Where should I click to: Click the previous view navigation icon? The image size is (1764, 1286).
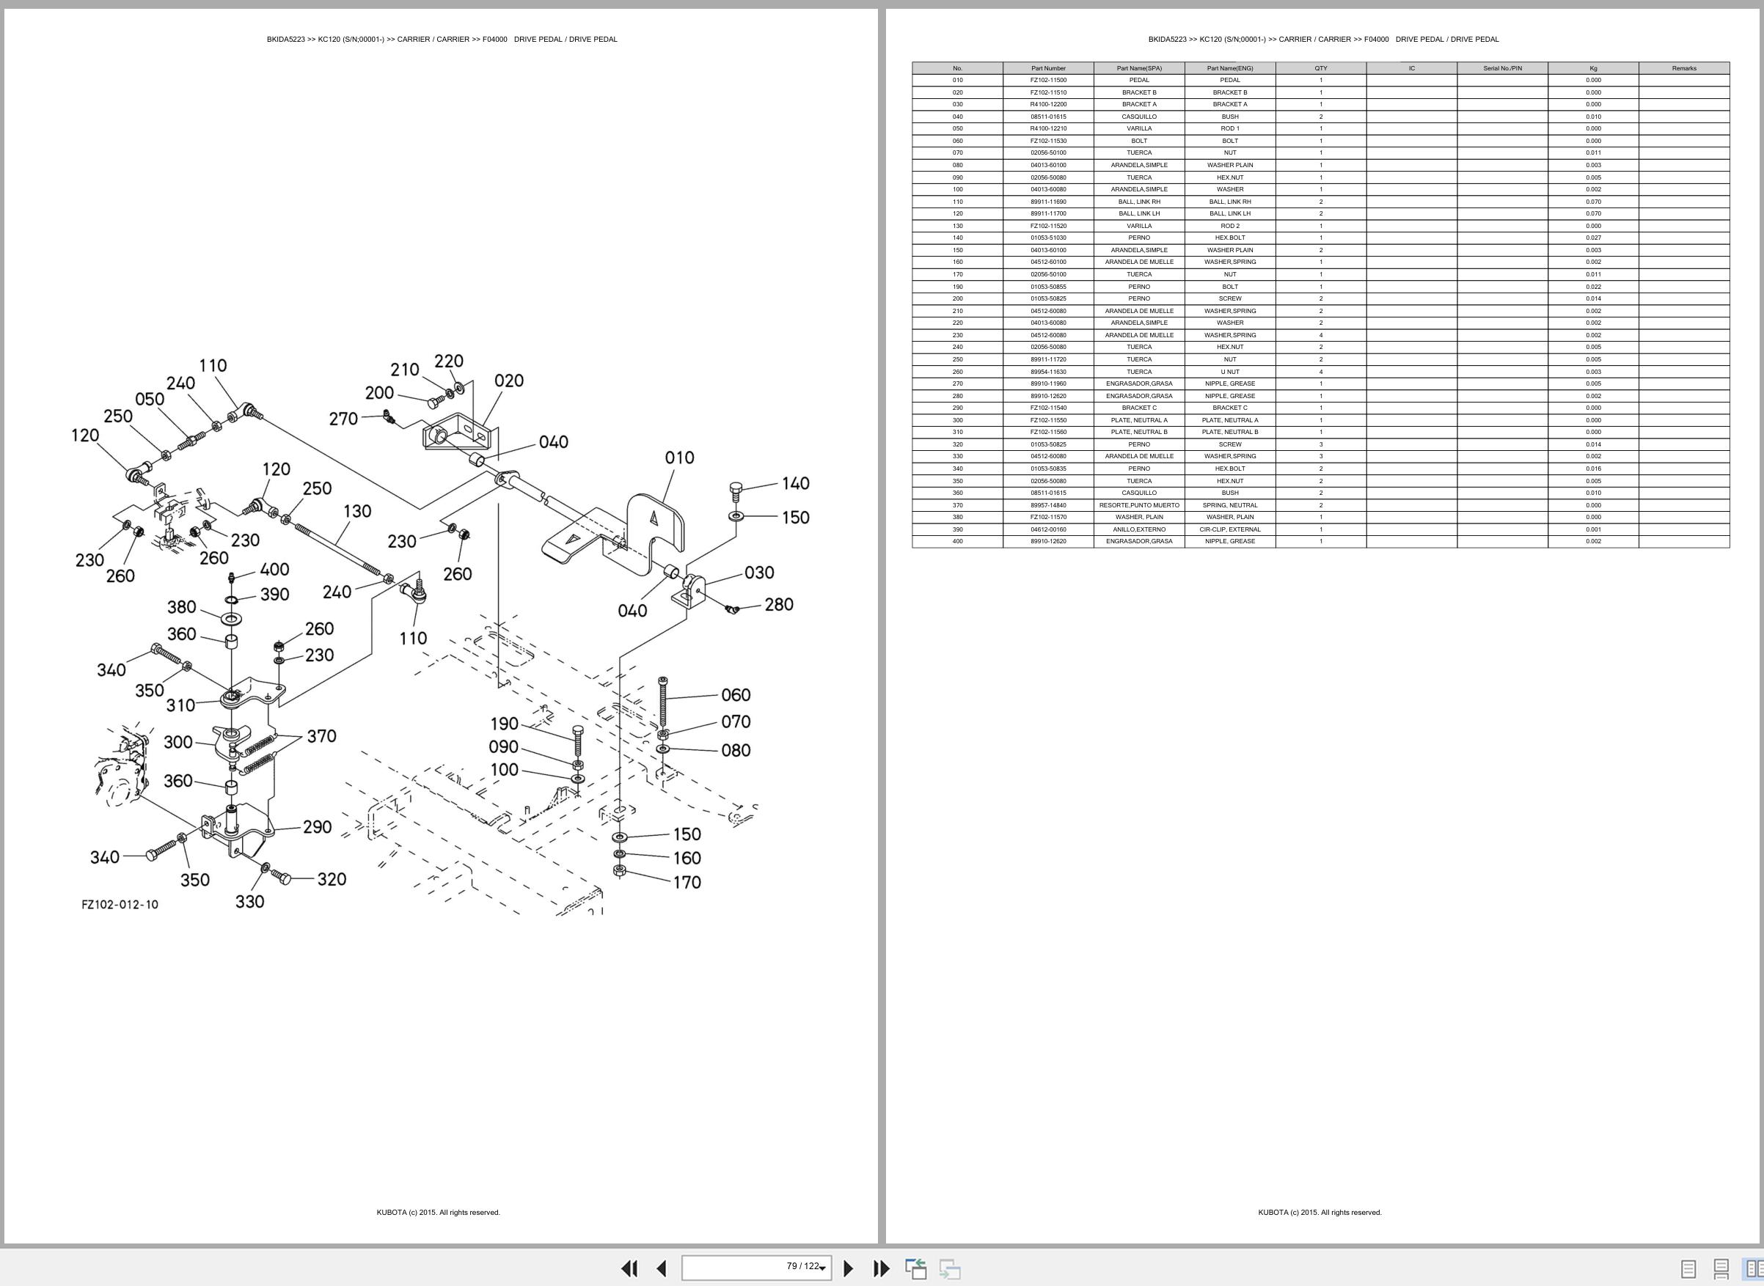click(x=916, y=1268)
